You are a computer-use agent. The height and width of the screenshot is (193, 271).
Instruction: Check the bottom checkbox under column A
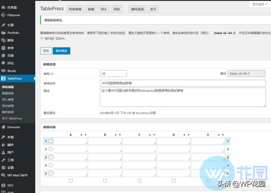pyautogui.click(x=70, y=181)
